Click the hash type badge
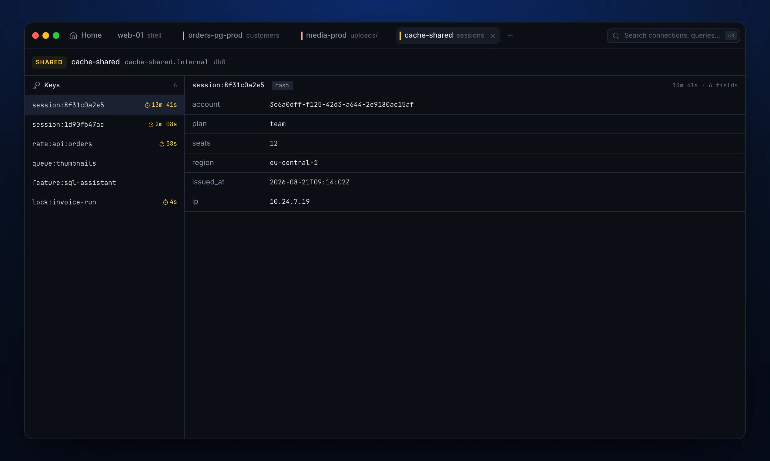Viewport: 770px width, 461px height. [x=282, y=86]
